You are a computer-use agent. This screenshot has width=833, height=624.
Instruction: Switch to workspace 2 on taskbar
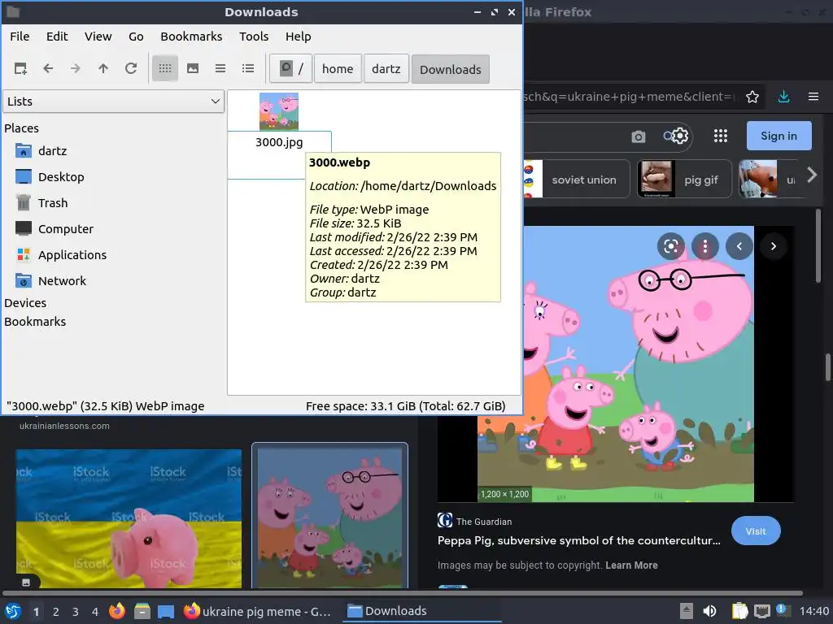click(x=56, y=612)
